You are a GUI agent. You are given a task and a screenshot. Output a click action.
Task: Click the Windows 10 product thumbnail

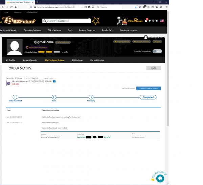8,84
